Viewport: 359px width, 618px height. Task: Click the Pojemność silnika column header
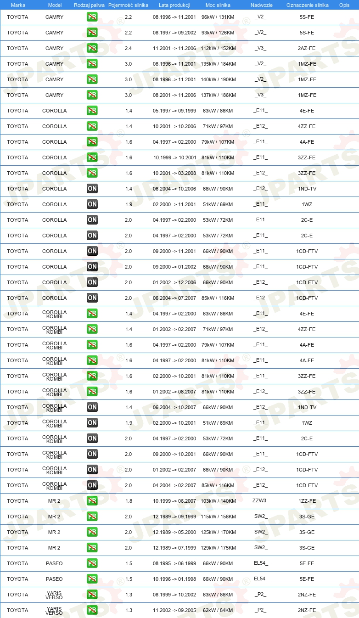[128, 5]
